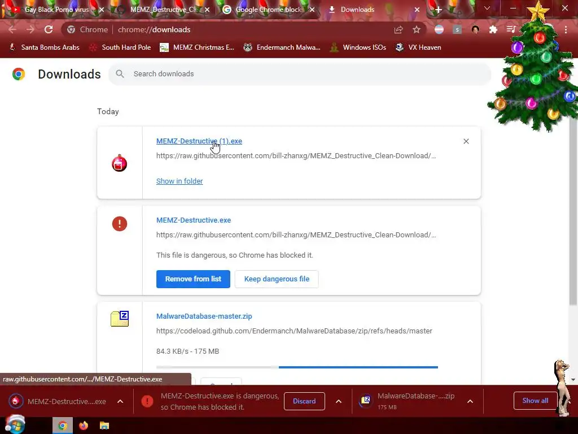Bookmark this page with the star icon
This screenshot has width=578, height=434.
click(x=417, y=29)
